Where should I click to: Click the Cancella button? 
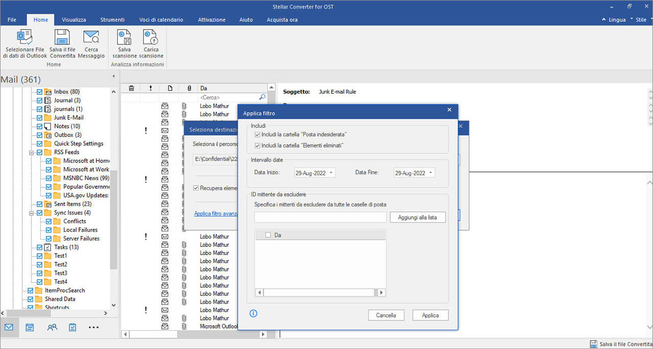pyautogui.click(x=386, y=315)
